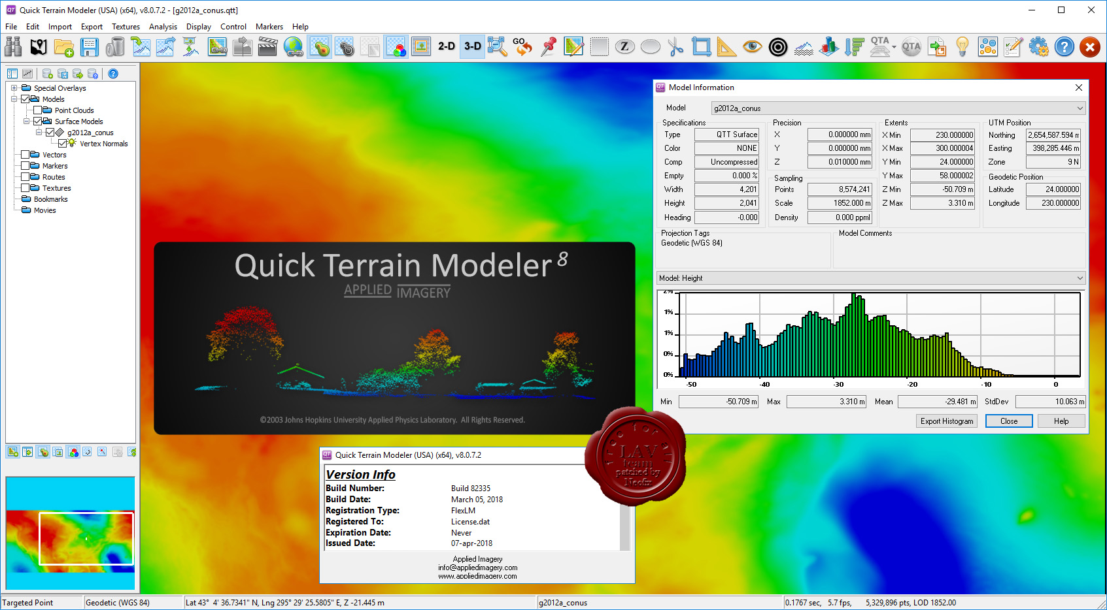Select the Z oval selection tool
The image size is (1107, 610).
[x=625, y=47]
